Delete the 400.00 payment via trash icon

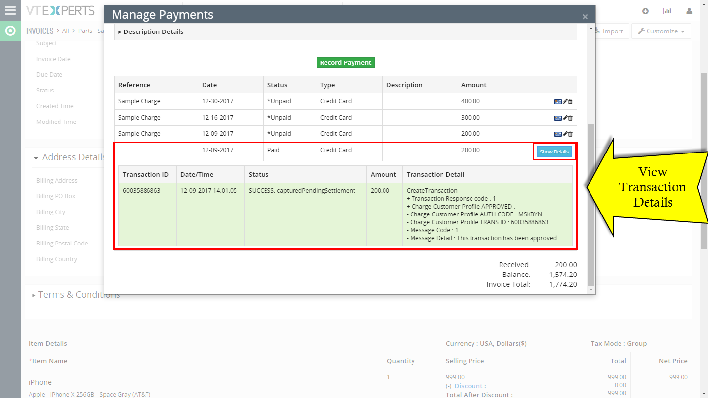pos(570,102)
